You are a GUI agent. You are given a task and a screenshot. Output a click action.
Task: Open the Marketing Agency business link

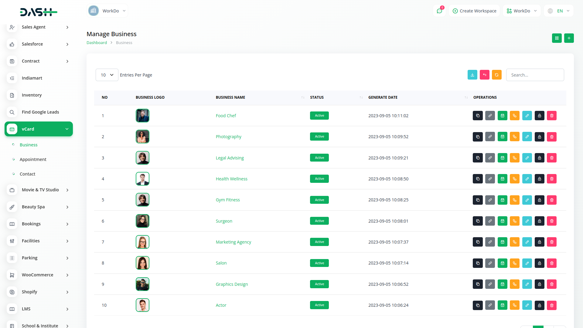(233, 242)
